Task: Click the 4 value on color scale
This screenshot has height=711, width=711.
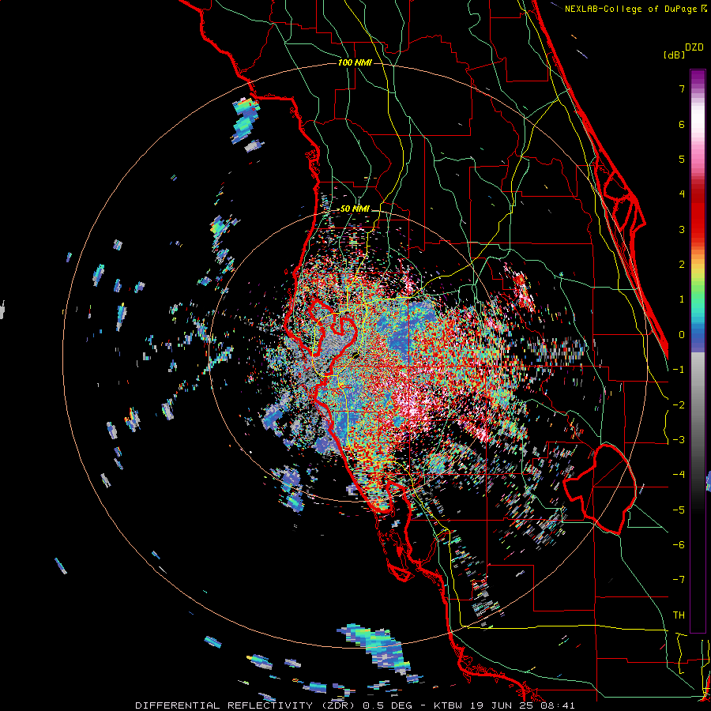Action: point(682,194)
